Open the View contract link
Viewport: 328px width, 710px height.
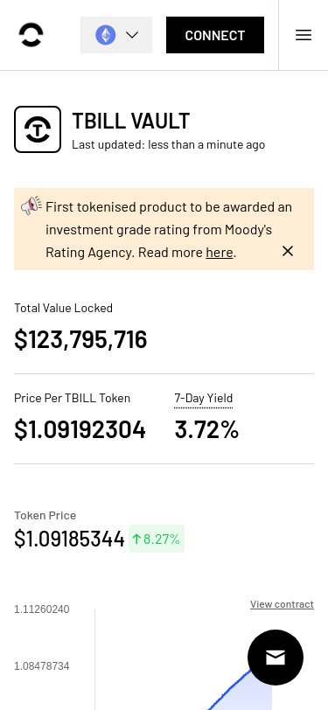282,604
